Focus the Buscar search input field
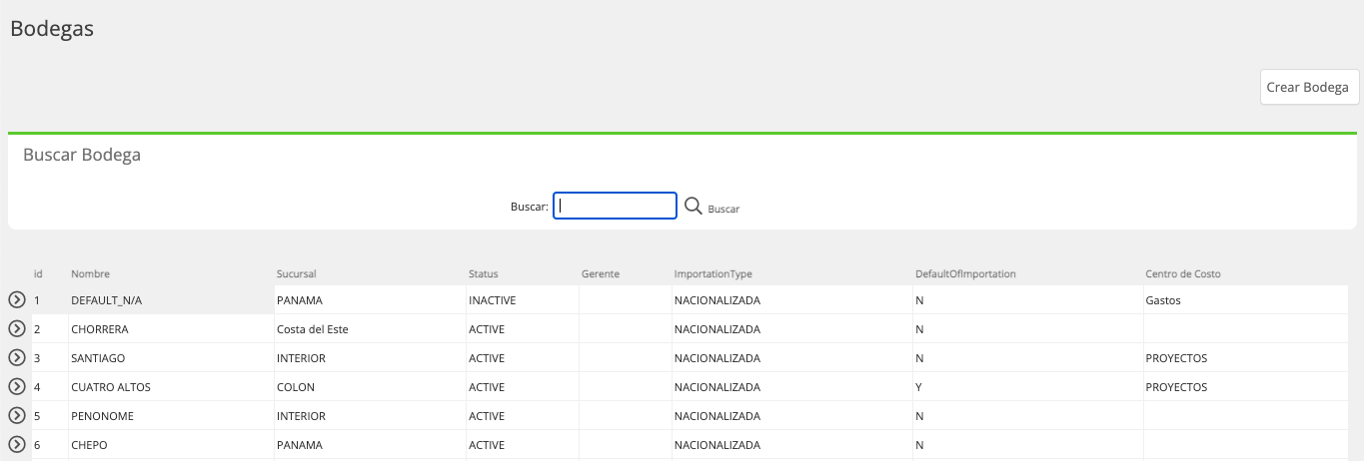Screen dimensions: 1364x461 click(x=615, y=206)
